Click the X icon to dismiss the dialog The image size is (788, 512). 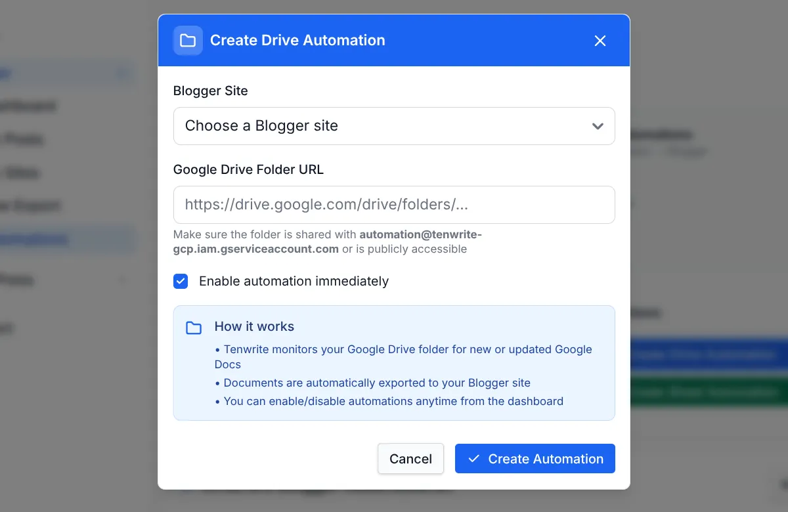(x=600, y=41)
